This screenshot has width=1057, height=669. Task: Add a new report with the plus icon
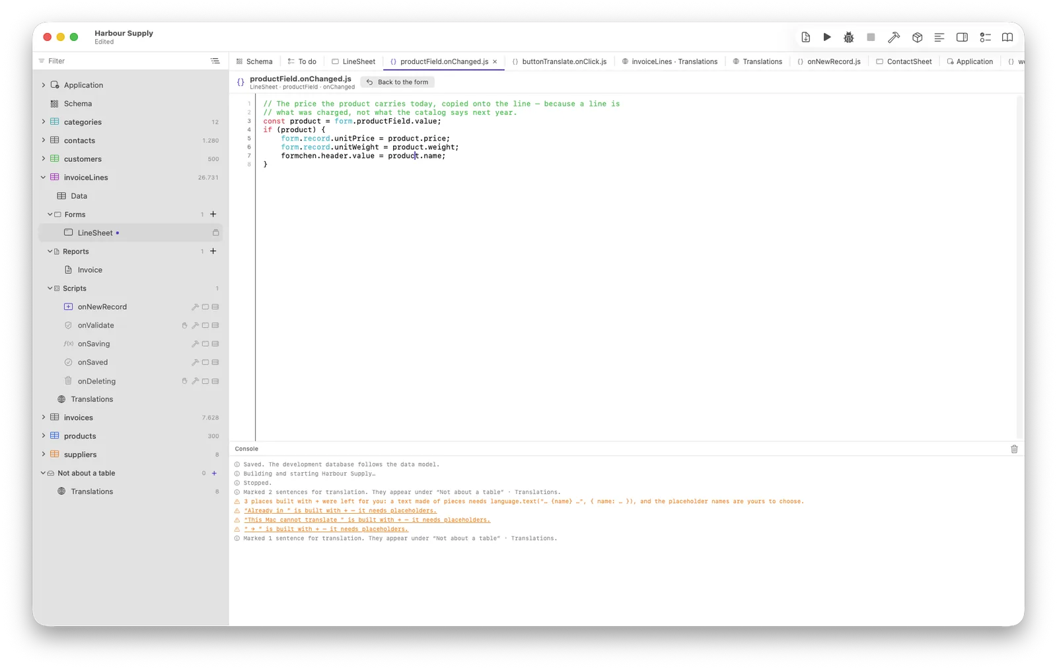[213, 251]
